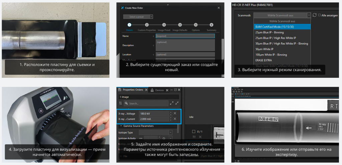Viewport: 342px width, 165px height.
Task: Select BAM Certified Mode (15/15/30)
Action: 282,27
